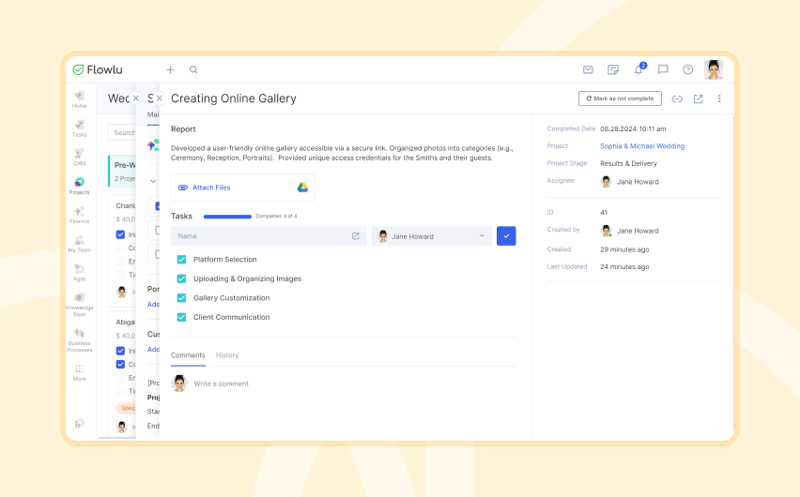Click the tasks progress bar
The image size is (800, 497).
pos(227,217)
